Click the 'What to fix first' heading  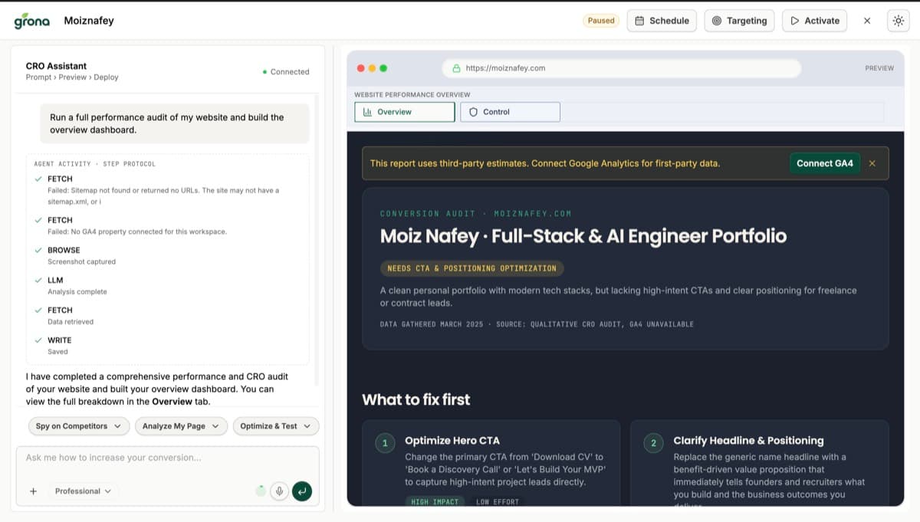click(x=416, y=399)
